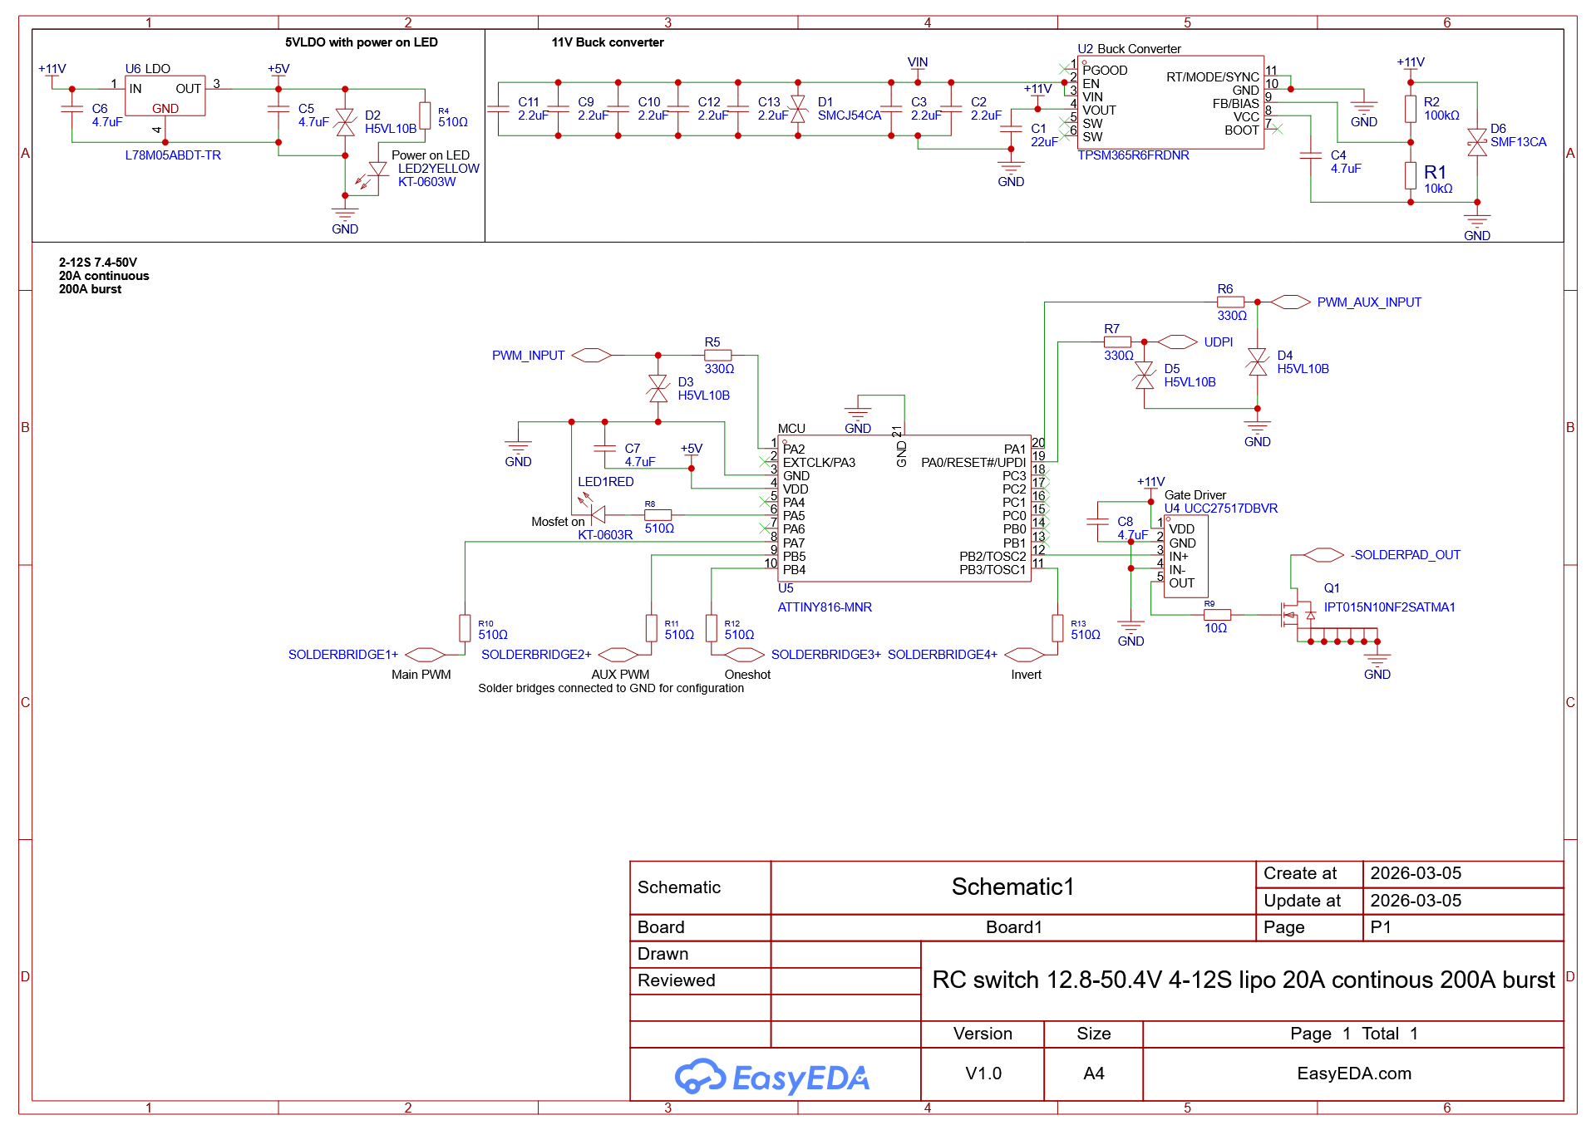The image size is (1596, 1130).
Task: Select the R1 10kΩ resistor symbol
Action: pyautogui.click(x=1410, y=175)
